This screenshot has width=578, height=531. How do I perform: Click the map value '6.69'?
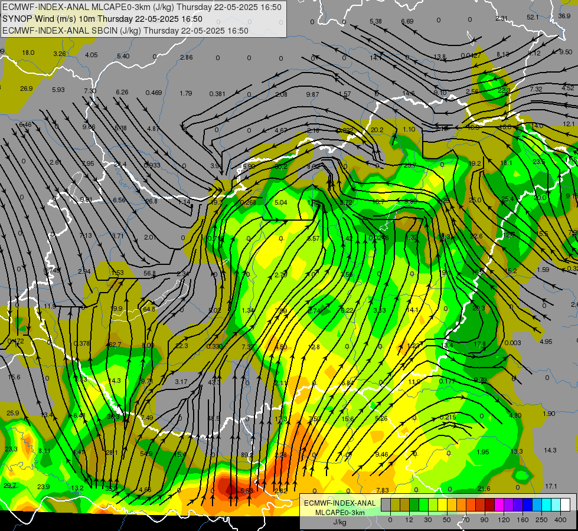point(407,21)
